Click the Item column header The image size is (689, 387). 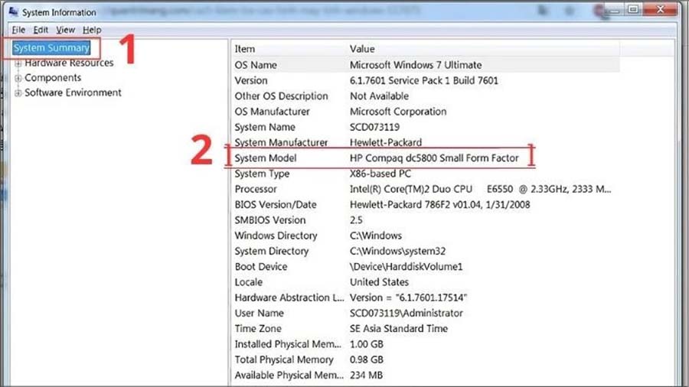coord(245,49)
